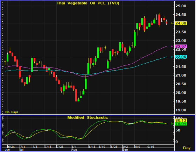Click the 19.50 price axis label
The width and height of the screenshot is (196, 152).
181,101
